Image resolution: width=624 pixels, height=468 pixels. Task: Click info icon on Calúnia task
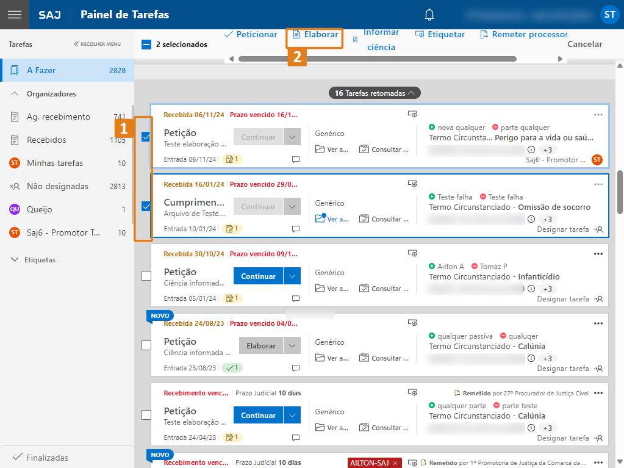click(531, 358)
